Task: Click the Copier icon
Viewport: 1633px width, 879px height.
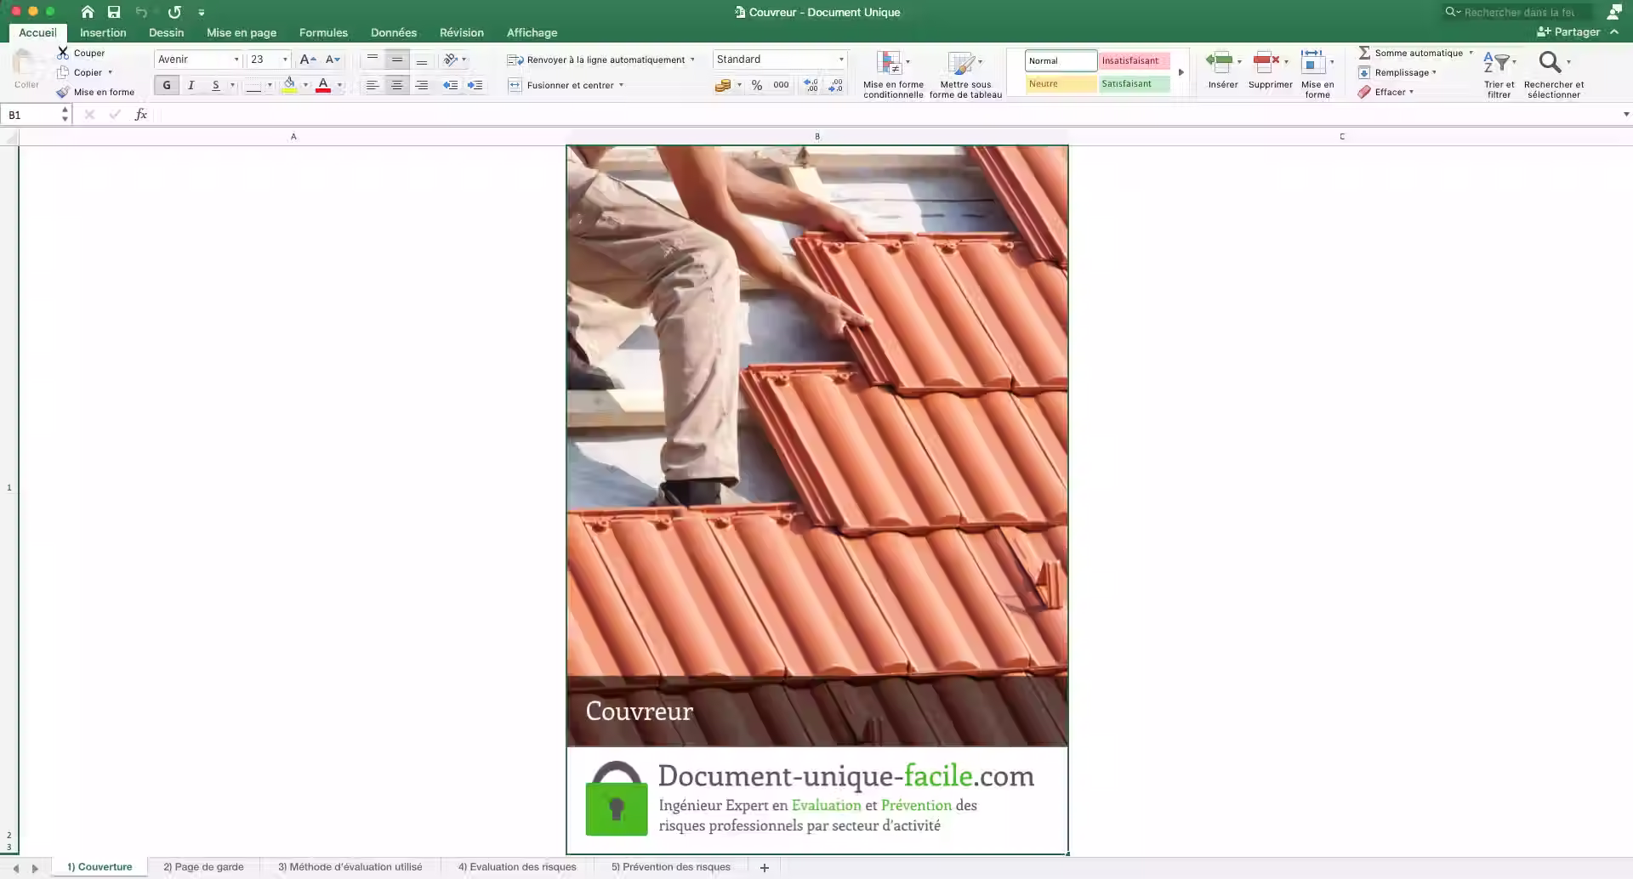Action: 65,72
